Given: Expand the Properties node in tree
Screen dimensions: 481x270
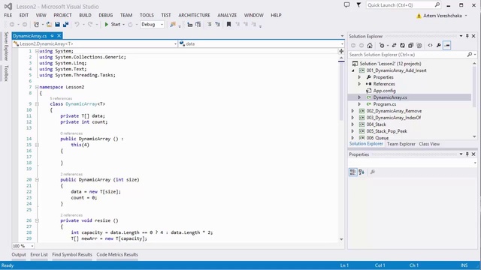Looking at the screenshot, I should coord(359,77).
